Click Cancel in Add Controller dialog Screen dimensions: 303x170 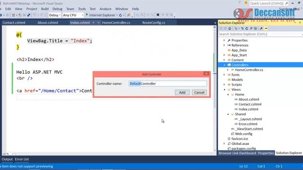point(199,93)
